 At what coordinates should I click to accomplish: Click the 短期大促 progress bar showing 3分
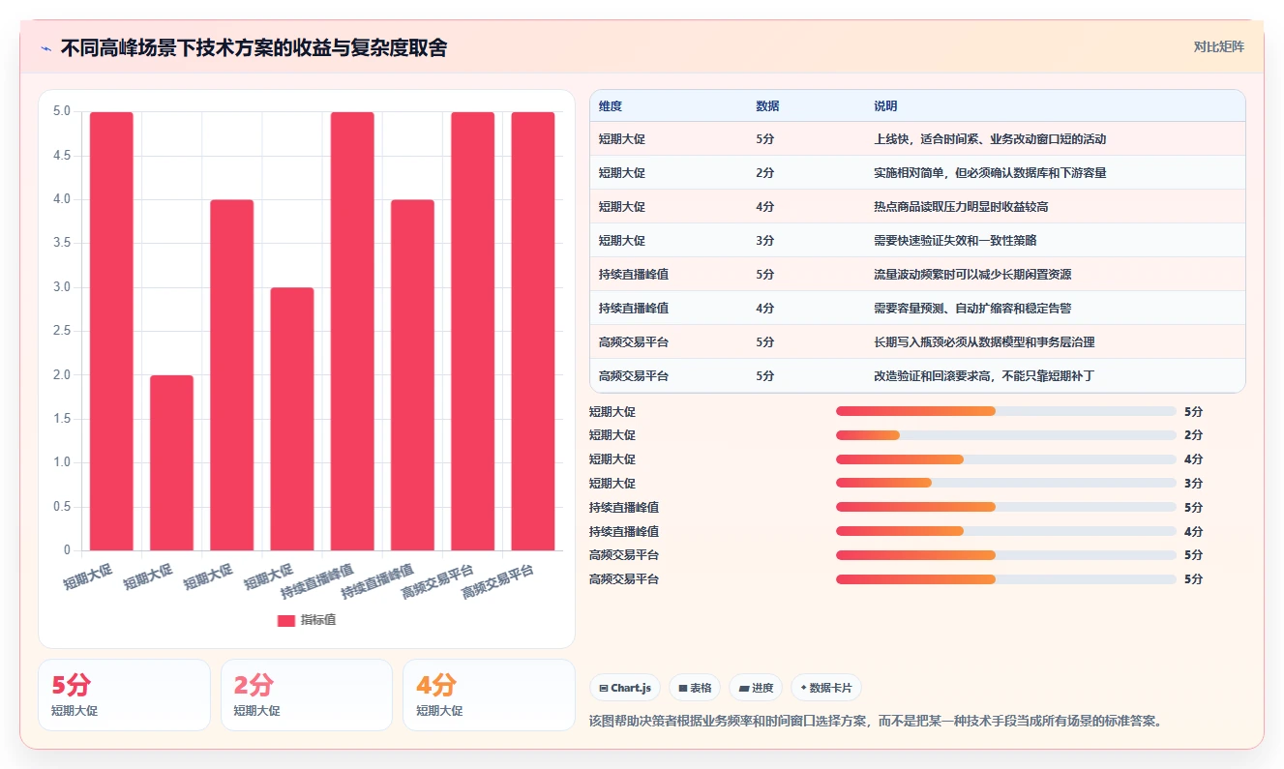pyautogui.click(x=1006, y=483)
